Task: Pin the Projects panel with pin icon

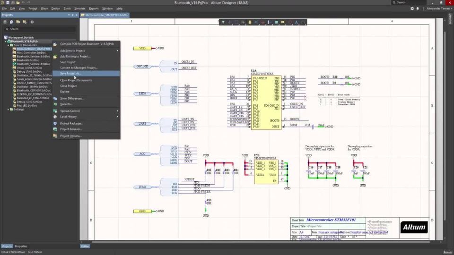Action: [73, 15]
